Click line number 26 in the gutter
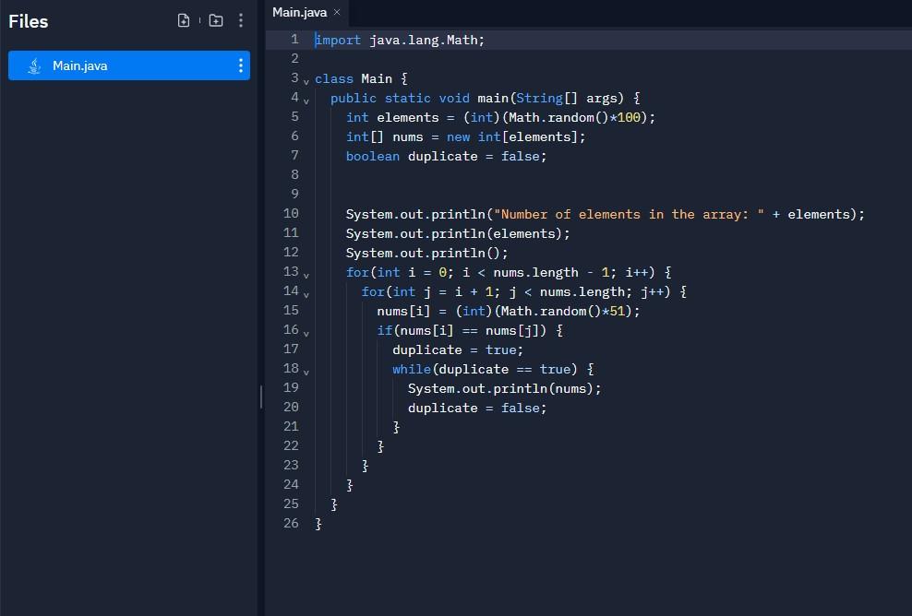 pos(291,523)
